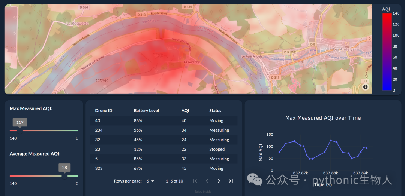
Task: Click the Stopped status cell
Action: click(217, 149)
